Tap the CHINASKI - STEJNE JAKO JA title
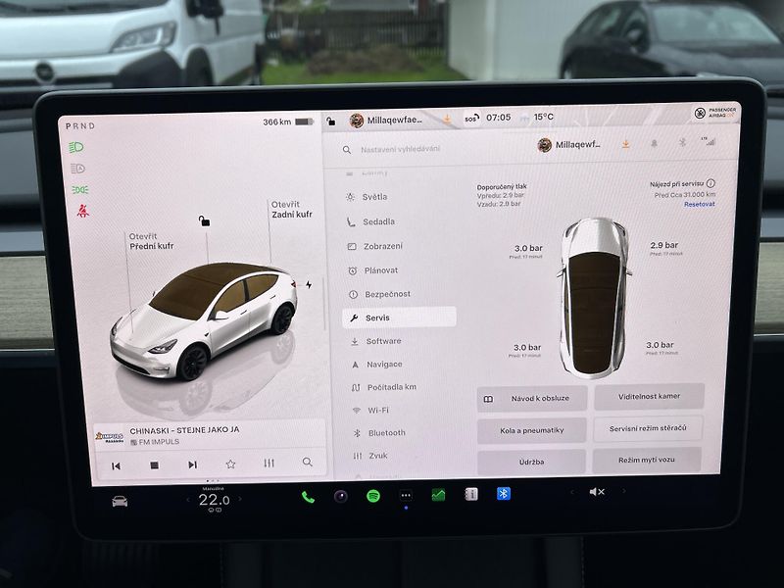The height and width of the screenshot is (588, 784). point(184,430)
